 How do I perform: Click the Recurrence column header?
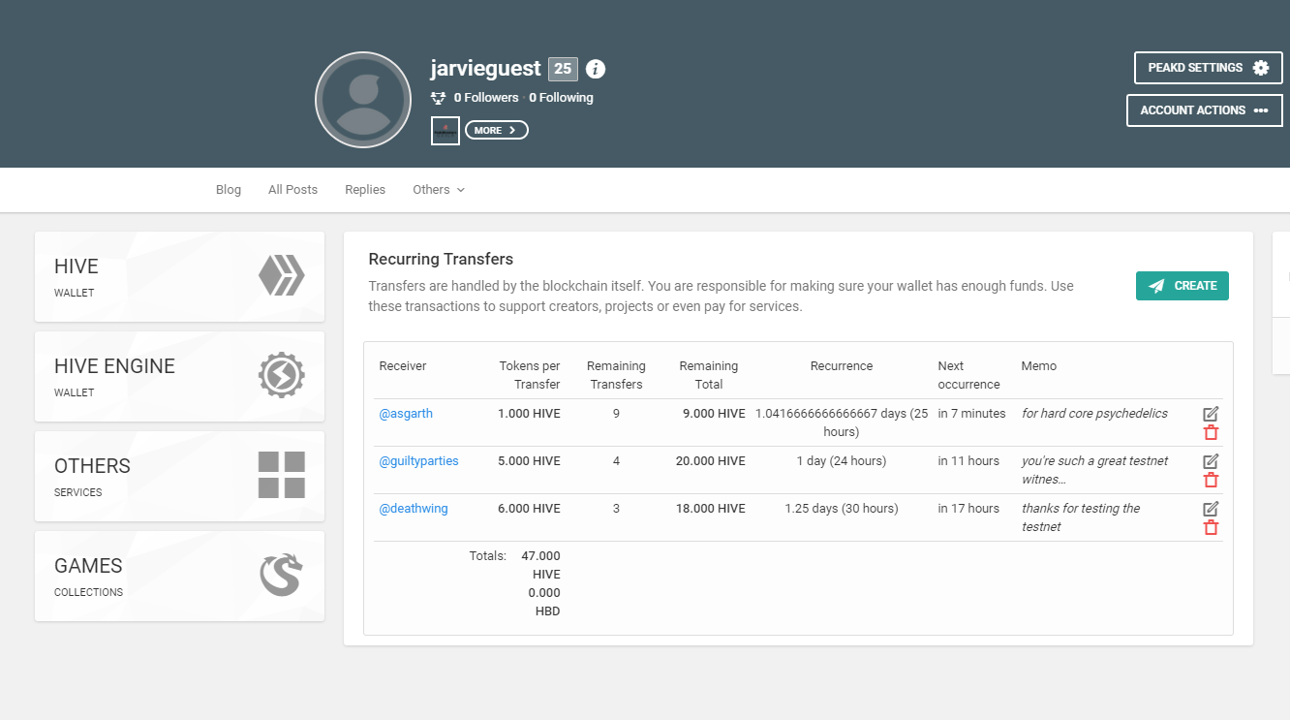click(842, 366)
